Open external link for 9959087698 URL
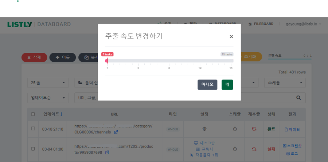328x162 pixels. pyautogui.click(x=107, y=153)
